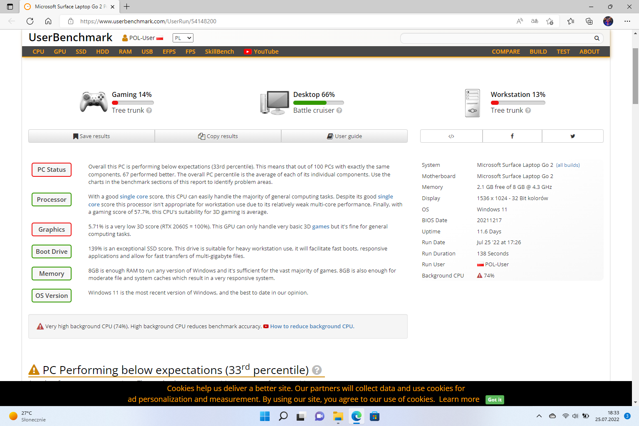Open the browser Settings and more menu
Screen dimensions: 639x426
627,21
